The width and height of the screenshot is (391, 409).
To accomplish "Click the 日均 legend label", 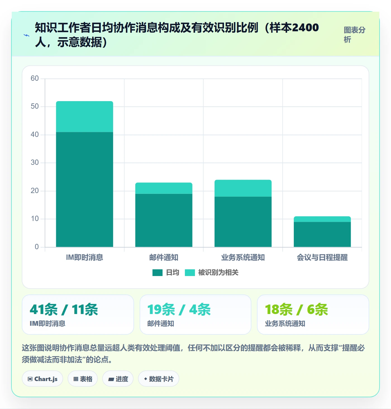I will [x=173, y=273].
